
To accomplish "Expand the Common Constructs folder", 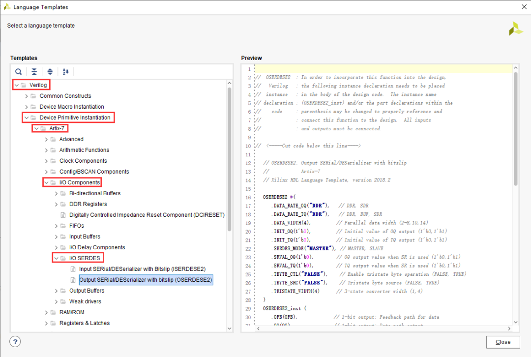I will (27, 96).
